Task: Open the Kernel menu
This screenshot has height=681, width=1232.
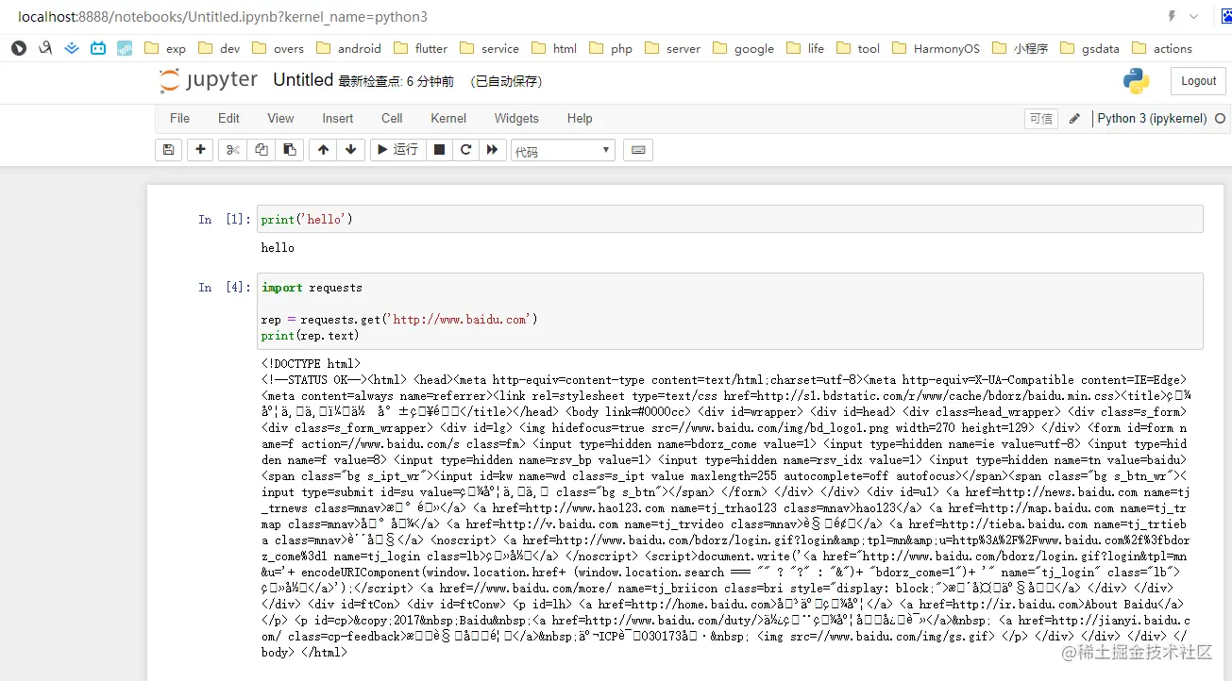Action: [x=448, y=118]
